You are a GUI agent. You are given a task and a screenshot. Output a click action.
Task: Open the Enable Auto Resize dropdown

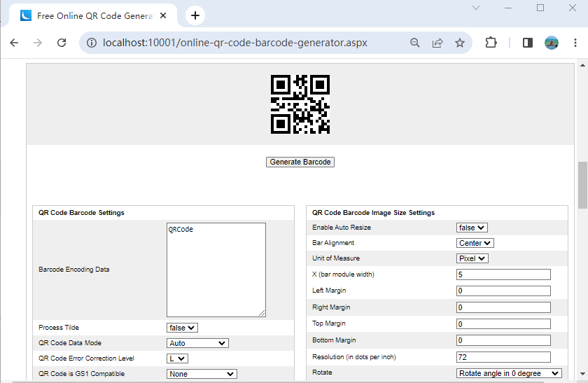(472, 228)
